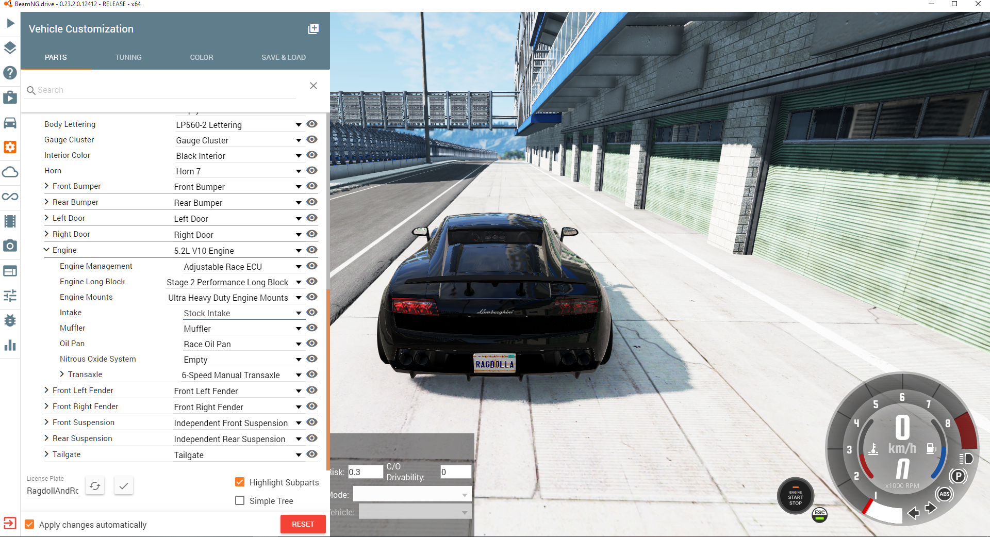Open the bug debug icon
The height and width of the screenshot is (537, 990).
pyautogui.click(x=10, y=320)
